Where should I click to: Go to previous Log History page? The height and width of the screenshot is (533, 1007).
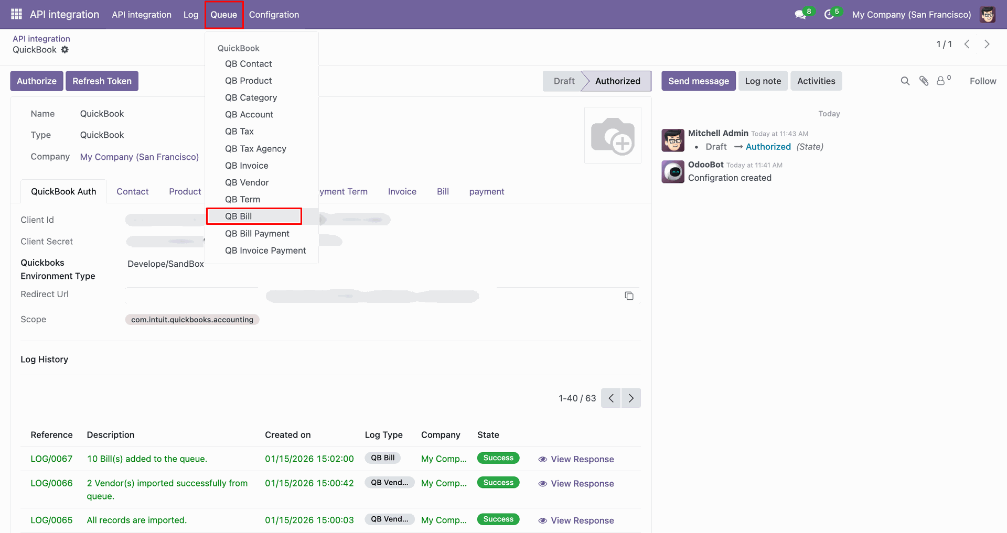(x=611, y=398)
